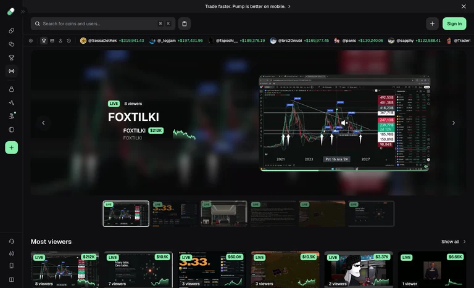
Task: Go to previous featured stream
Action: tap(44, 123)
